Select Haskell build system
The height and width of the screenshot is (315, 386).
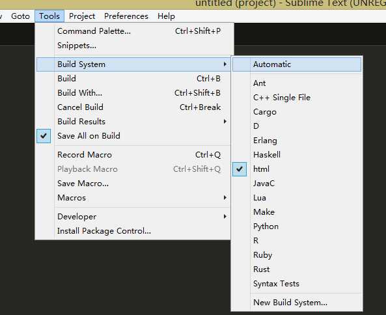point(297,155)
